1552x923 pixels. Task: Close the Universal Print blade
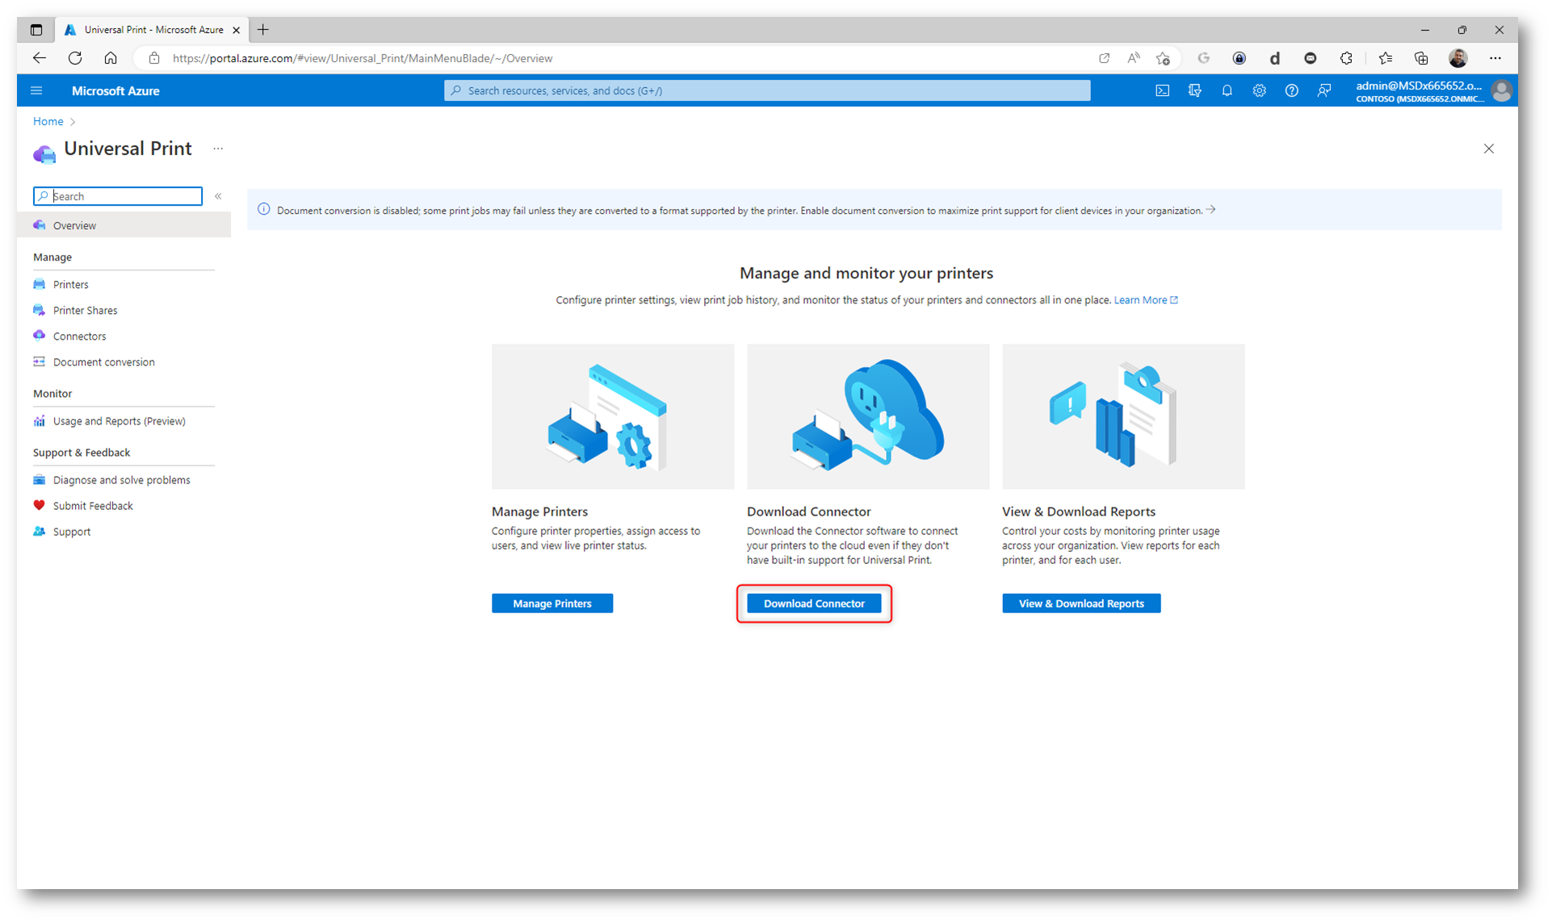coord(1489,148)
